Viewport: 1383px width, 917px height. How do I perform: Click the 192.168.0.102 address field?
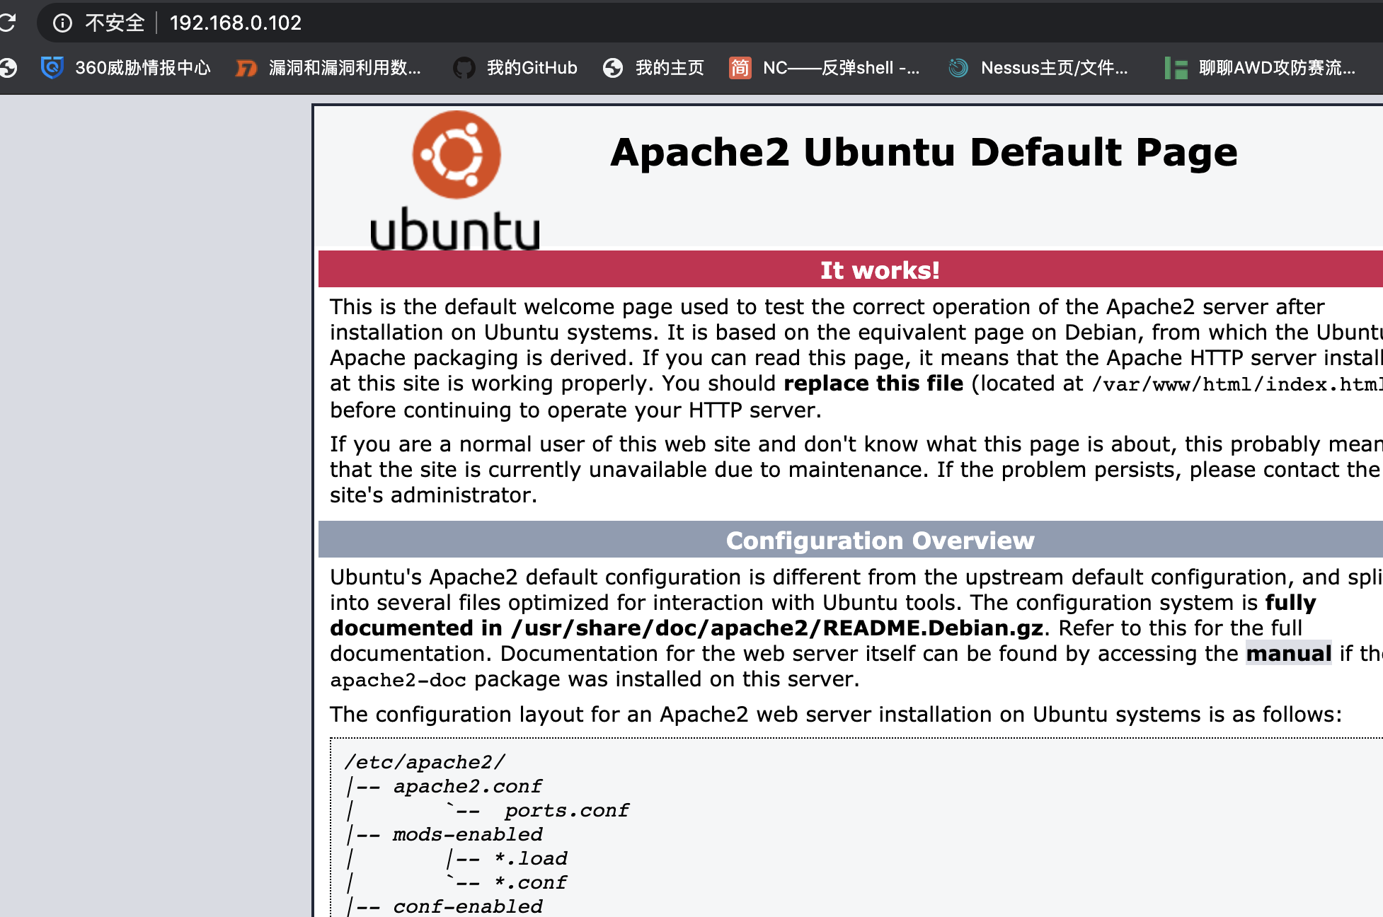pyautogui.click(x=236, y=23)
